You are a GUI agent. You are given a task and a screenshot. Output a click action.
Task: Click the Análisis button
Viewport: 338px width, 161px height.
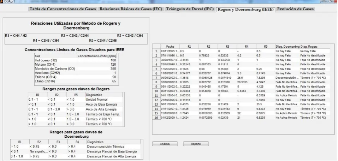pos(165,144)
